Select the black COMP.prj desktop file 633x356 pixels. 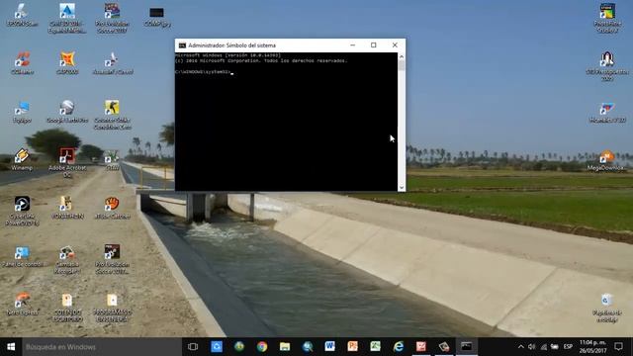pos(156,16)
